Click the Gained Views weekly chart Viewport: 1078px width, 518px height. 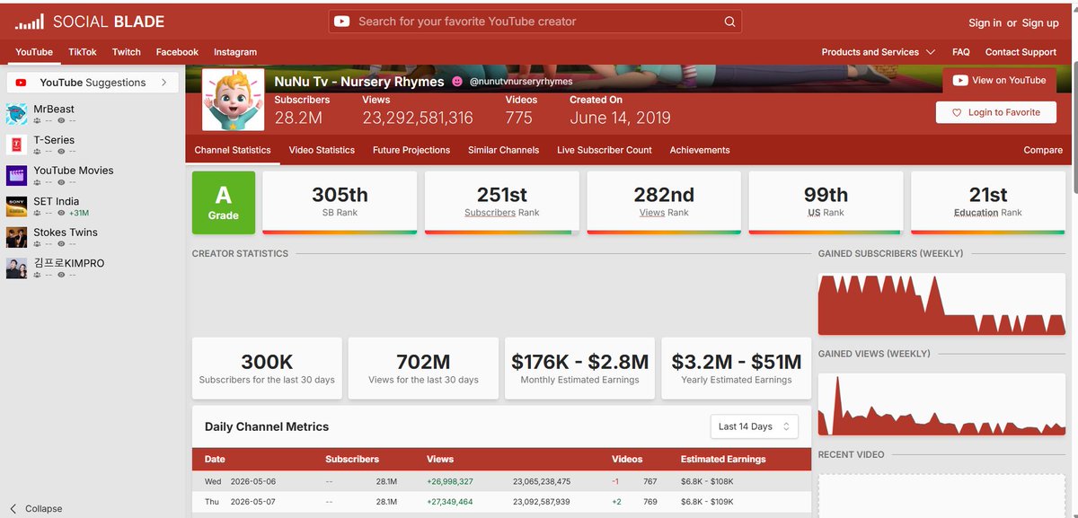pos(941,404)
